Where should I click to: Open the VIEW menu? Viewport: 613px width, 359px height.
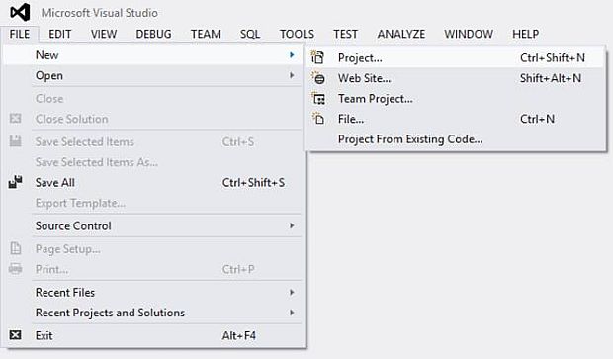[104, 34]
